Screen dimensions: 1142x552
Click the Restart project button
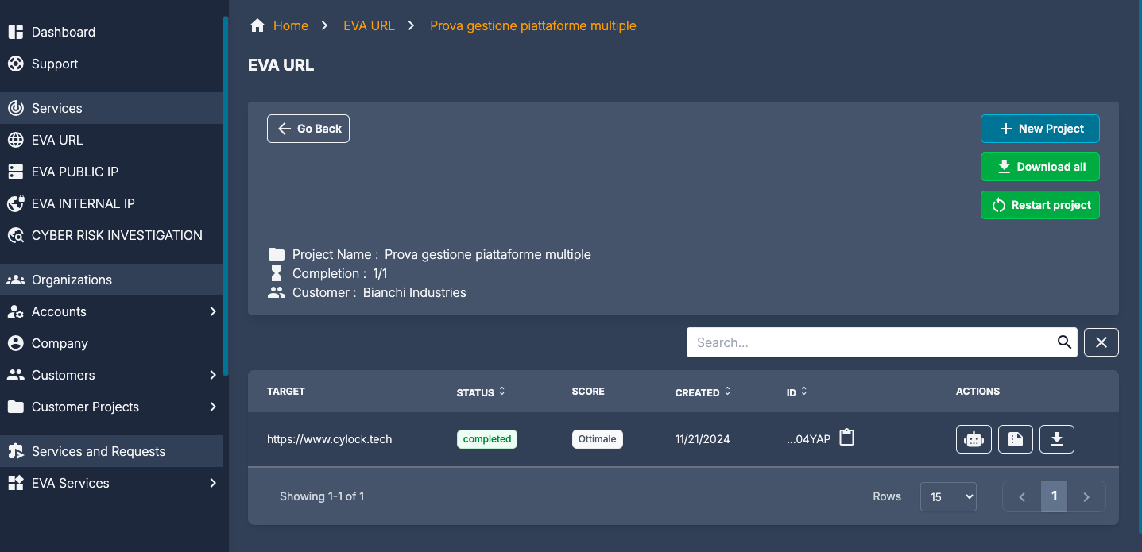(x=1039, y=205)
